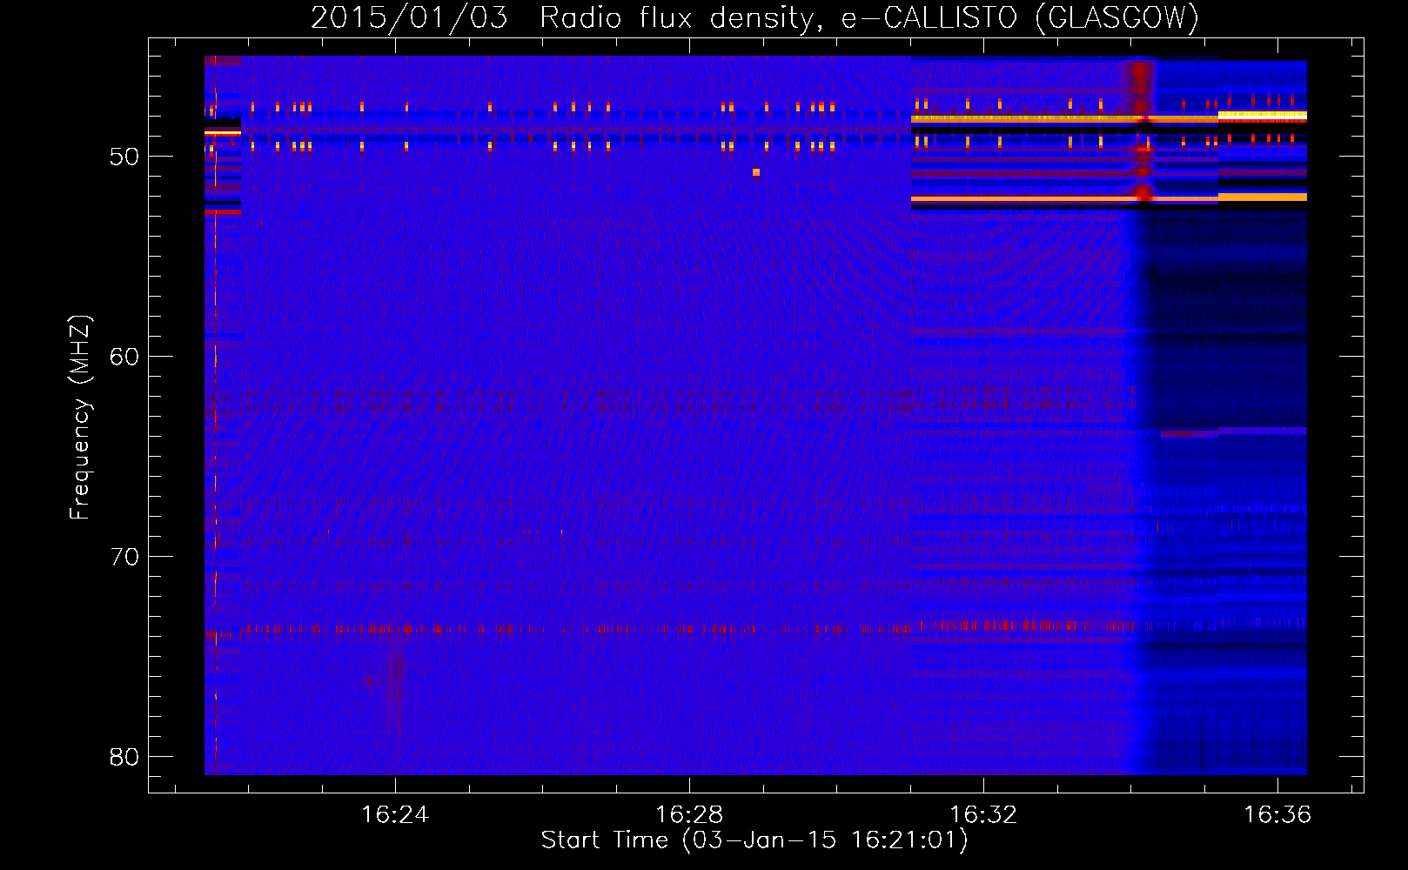Click the 80 MHz frequency tick label
1408x870 pixels.
pos(124,757)
